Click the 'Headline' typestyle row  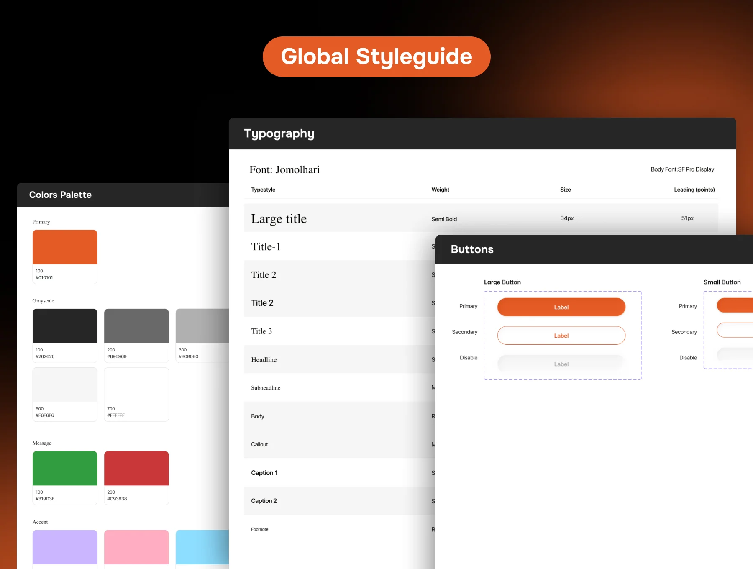[340, 360]
